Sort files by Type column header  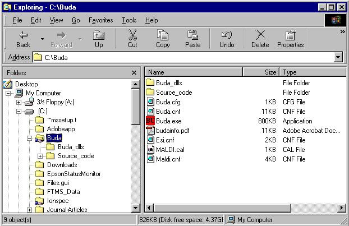[313, 72]
